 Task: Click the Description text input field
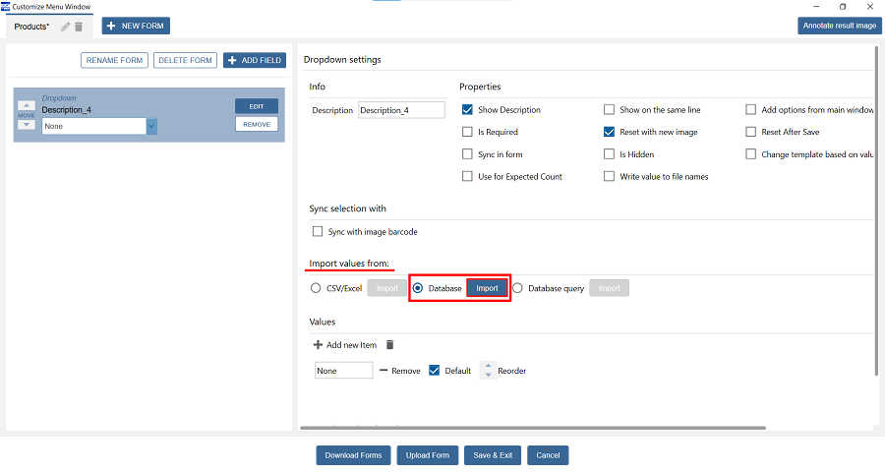pos(401,110)
